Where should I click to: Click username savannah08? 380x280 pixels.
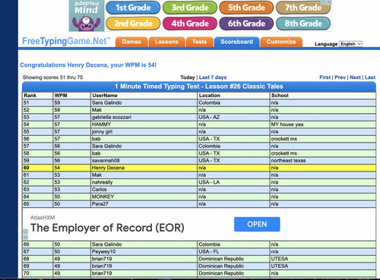pos(106,161)
